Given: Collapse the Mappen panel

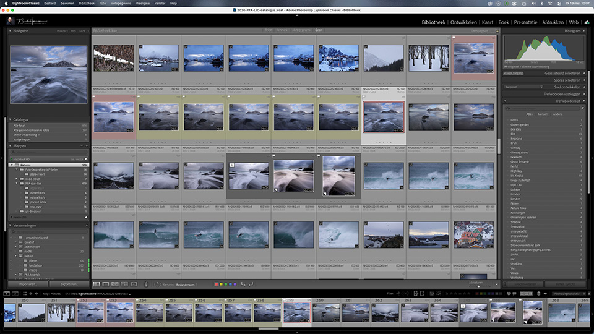Looking at the screenshot, I should tap(11, 146).
